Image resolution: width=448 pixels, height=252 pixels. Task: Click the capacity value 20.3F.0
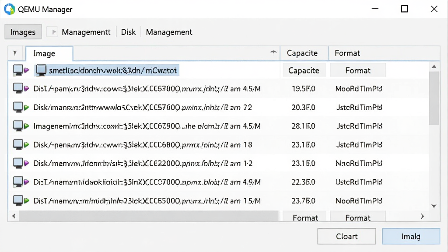[x=304, y=108]
